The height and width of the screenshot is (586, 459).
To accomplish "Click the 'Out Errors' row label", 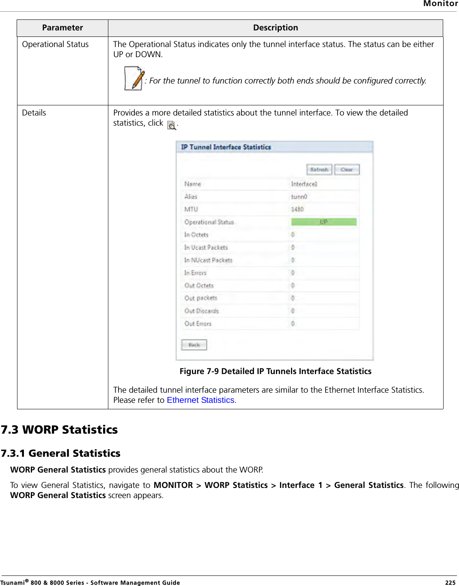I will [198, 323].
